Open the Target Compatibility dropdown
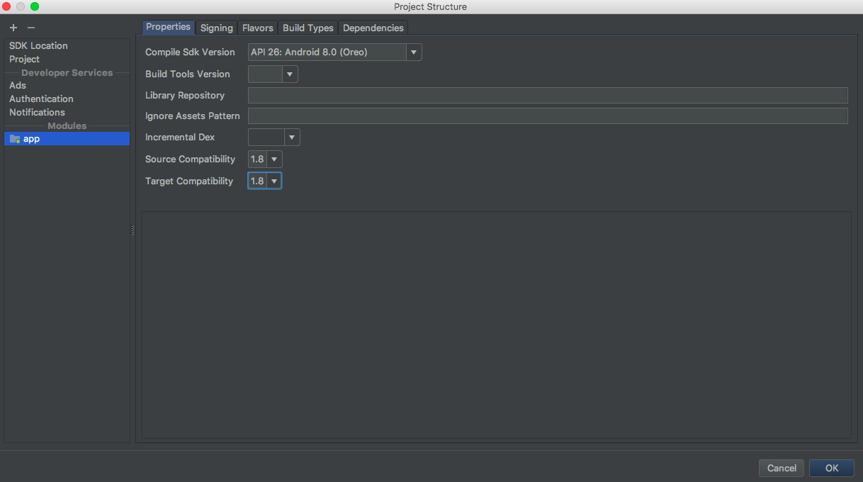Viewport: 863px width, 482px height. (x=274, y=181)
